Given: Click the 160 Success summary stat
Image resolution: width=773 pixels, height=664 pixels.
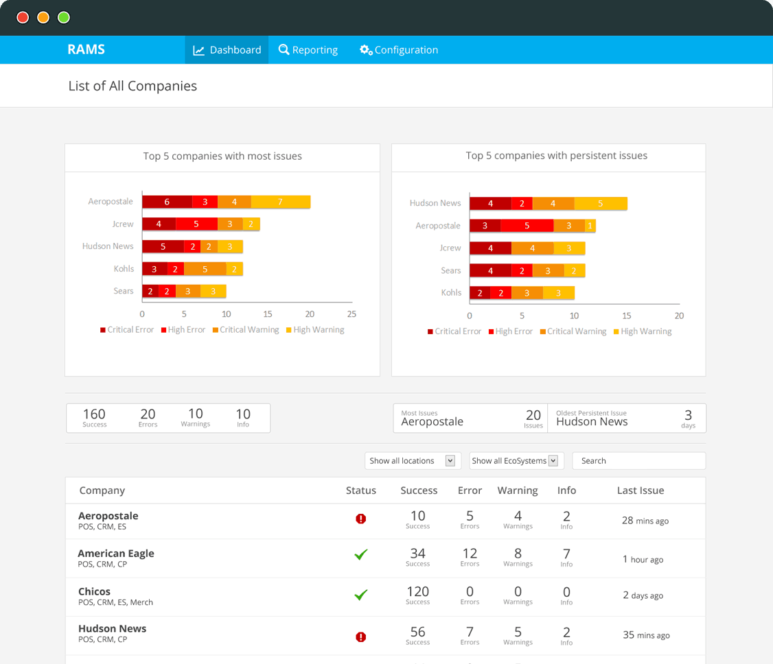Looking at the screenshot, I should [x=94, y=418].
